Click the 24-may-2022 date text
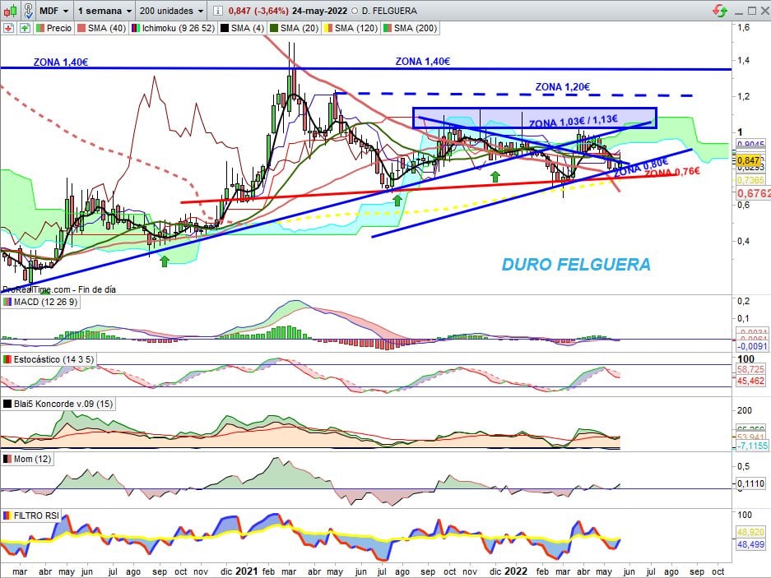 (319, 11)
